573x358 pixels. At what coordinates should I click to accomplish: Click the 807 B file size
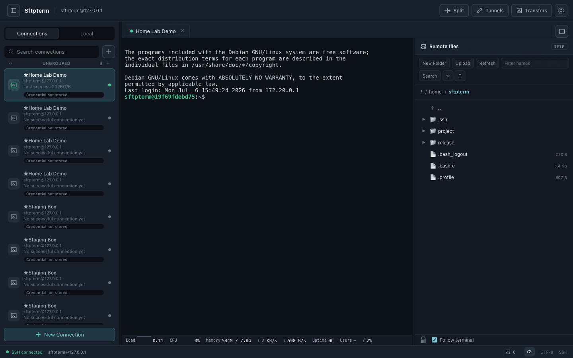pyautogui.click(x=561, y=178)
